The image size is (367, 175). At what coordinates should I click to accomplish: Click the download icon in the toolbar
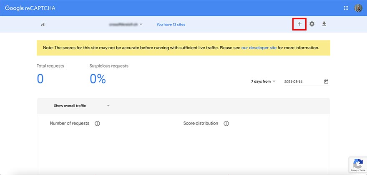coord(324,24)
